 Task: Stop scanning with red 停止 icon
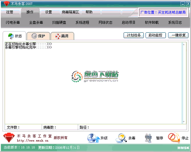[x=174, y=138]
